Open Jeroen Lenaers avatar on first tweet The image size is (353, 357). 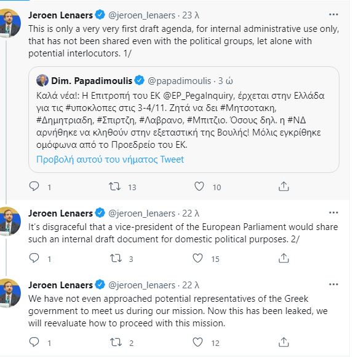click(10, 23)
